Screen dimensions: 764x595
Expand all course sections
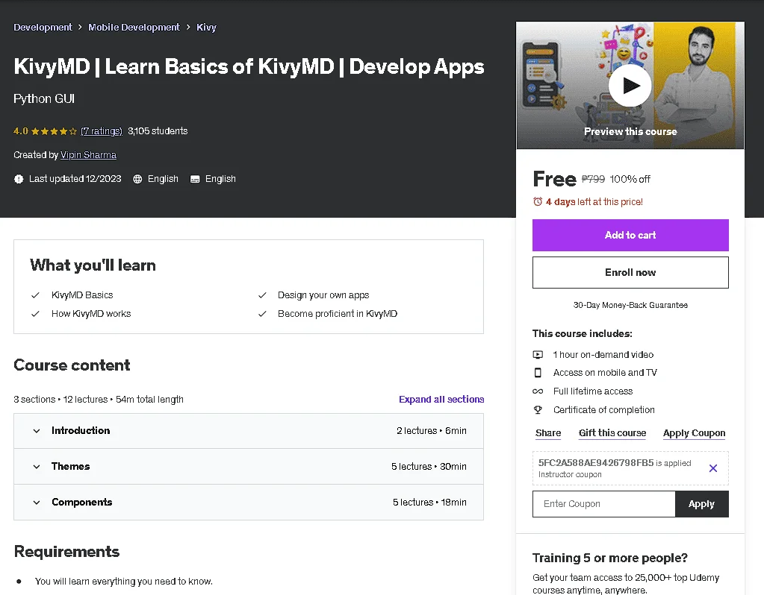441,400
